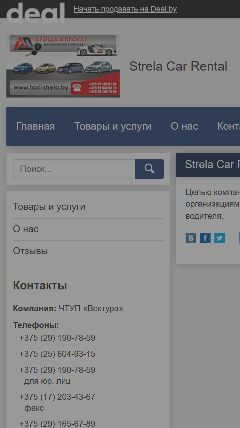Click phone +375 (17) 203-43-67 fax
This screenshot has height=428, width=240.
[57, 397]
